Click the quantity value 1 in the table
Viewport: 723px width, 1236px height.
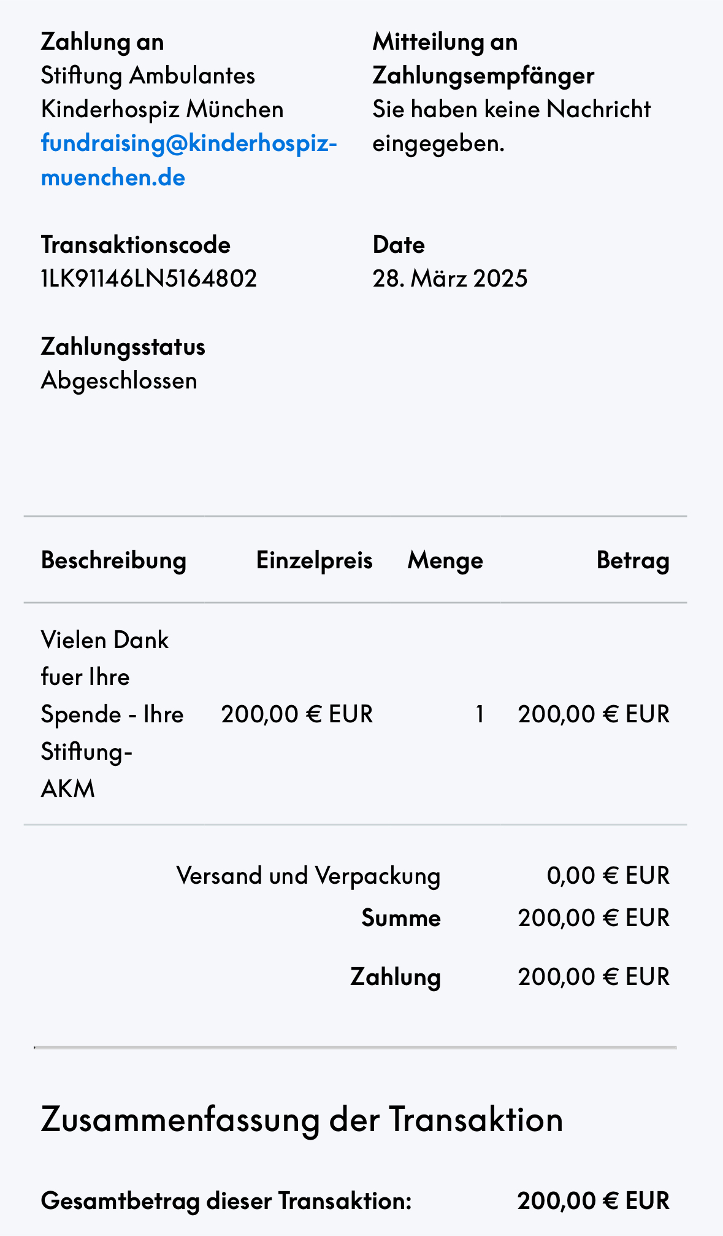(x=480, y=714)
